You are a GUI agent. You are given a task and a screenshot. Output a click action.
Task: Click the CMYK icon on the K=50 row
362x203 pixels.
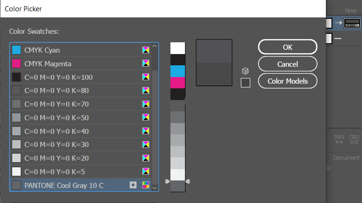coord(146,117)
